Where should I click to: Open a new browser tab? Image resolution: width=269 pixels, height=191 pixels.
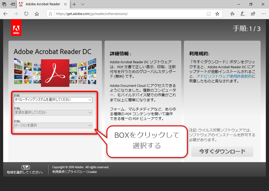pos(74,4)
